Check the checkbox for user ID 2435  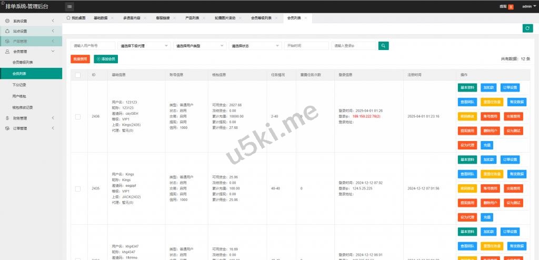(x=78, y=188)
